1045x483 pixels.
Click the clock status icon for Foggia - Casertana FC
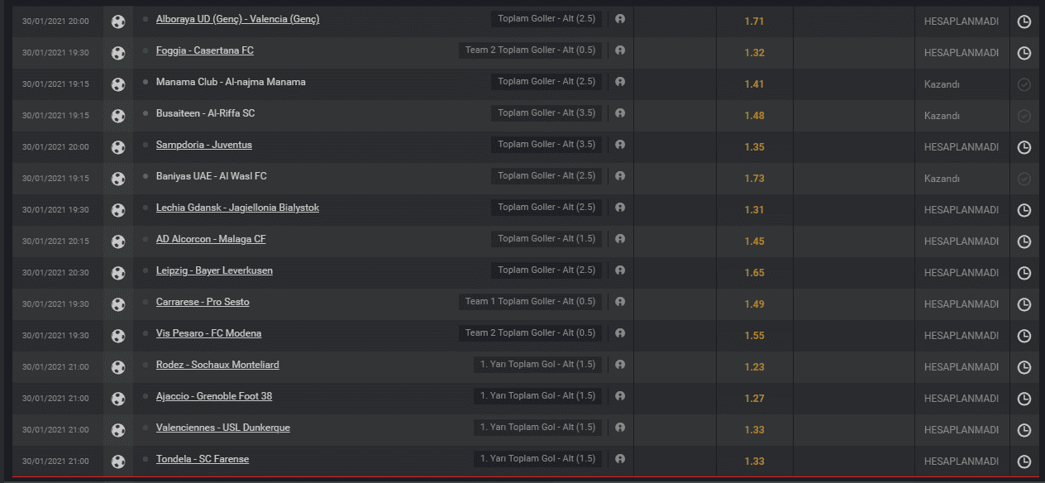[x=1024, y=53]
